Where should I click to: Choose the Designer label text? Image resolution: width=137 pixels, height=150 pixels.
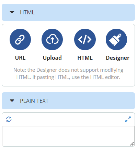(x=118, y=58)
